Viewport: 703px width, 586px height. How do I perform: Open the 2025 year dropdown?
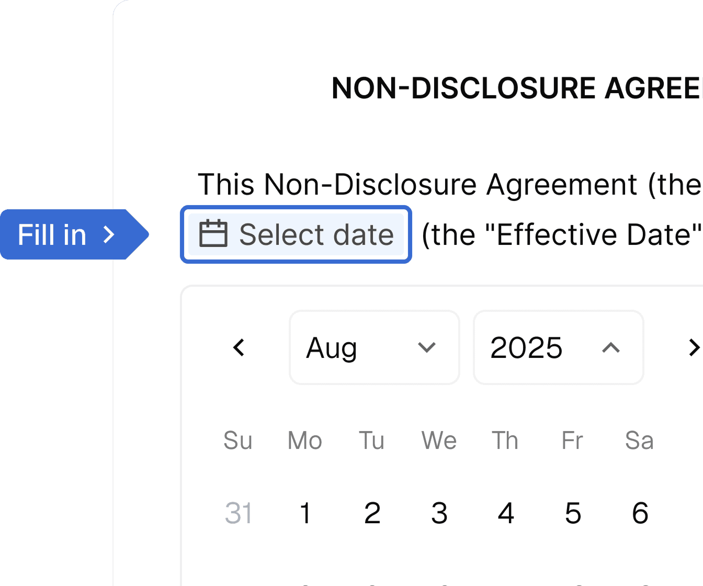pos(559,347)
